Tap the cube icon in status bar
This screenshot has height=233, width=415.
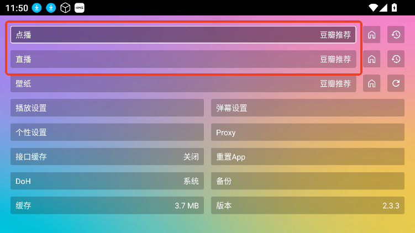(65, 8)
